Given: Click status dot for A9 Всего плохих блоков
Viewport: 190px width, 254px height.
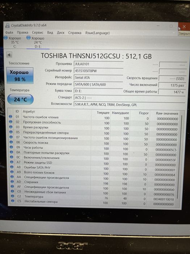Looking at the screenshot, I should 12,172.
